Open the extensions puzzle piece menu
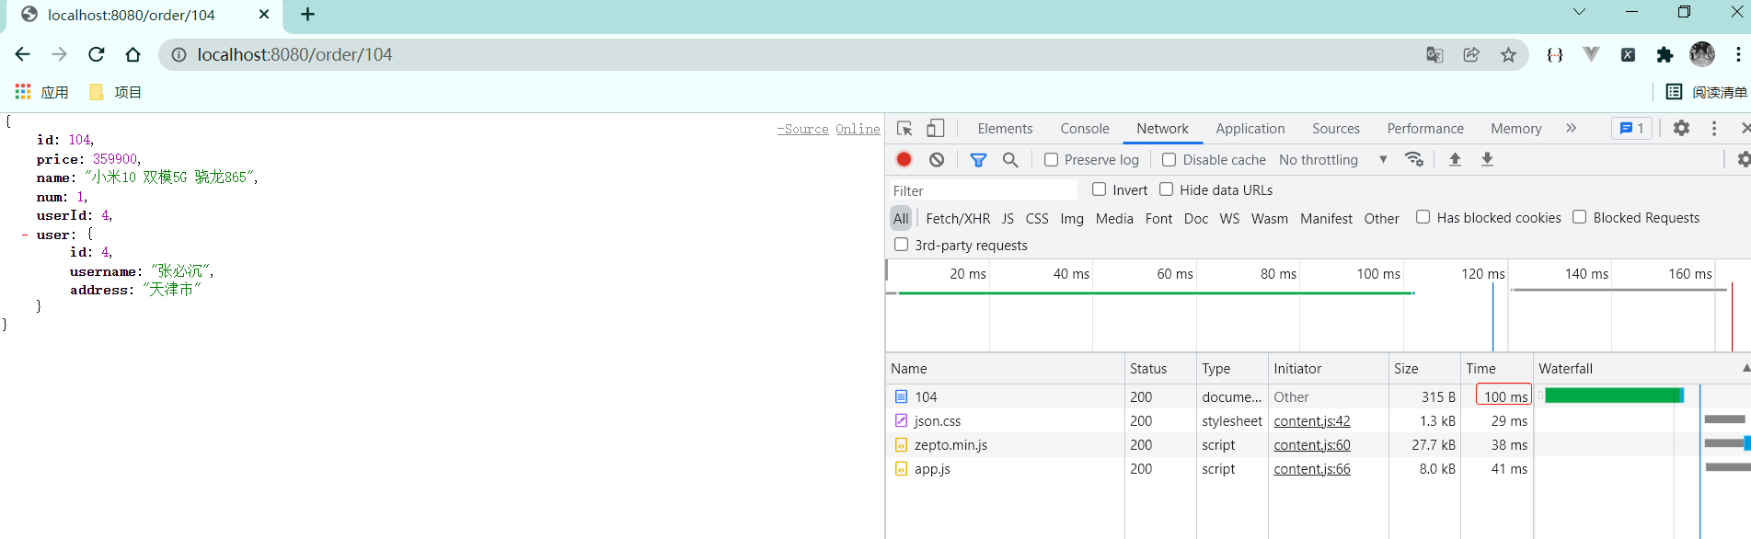 point(1665,55)
